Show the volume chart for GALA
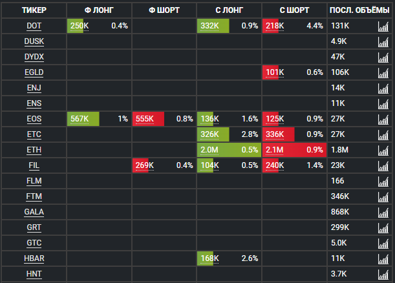395x283 pixels. coord(383,212)
